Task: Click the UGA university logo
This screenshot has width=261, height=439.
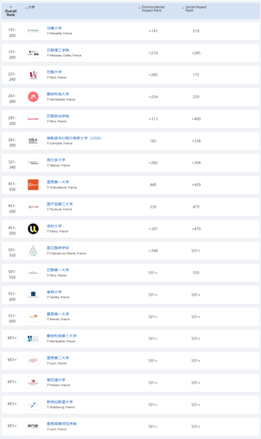Action: pos(33,141)
